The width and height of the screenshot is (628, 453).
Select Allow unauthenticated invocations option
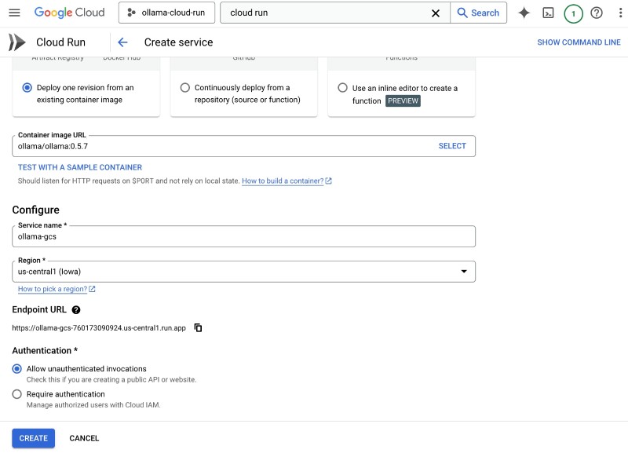click(x=17, y=369)
